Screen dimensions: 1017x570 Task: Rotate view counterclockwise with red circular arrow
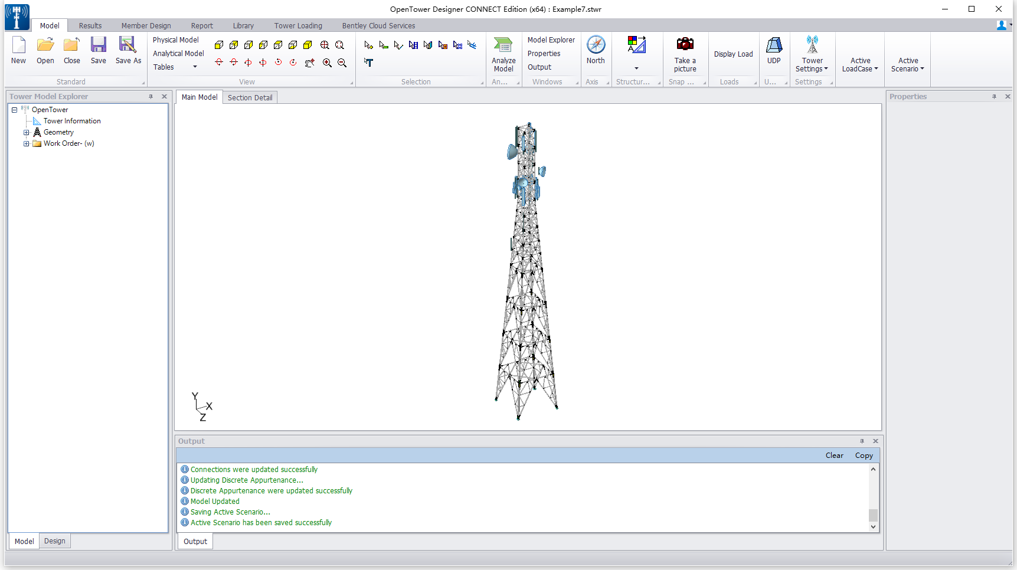(278, 62)
